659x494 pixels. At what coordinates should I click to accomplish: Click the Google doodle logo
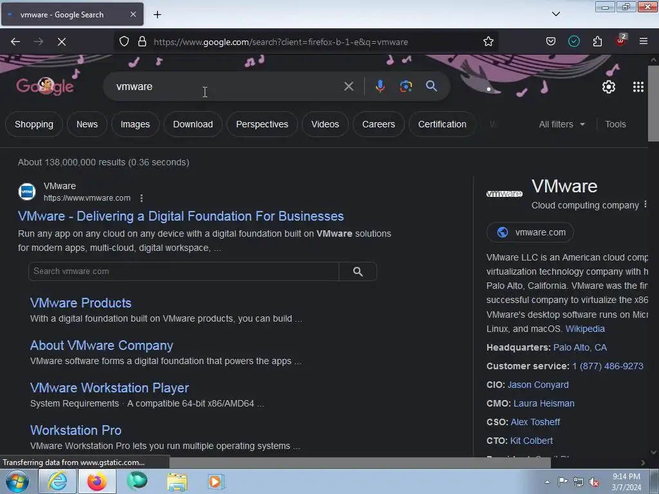45,86
